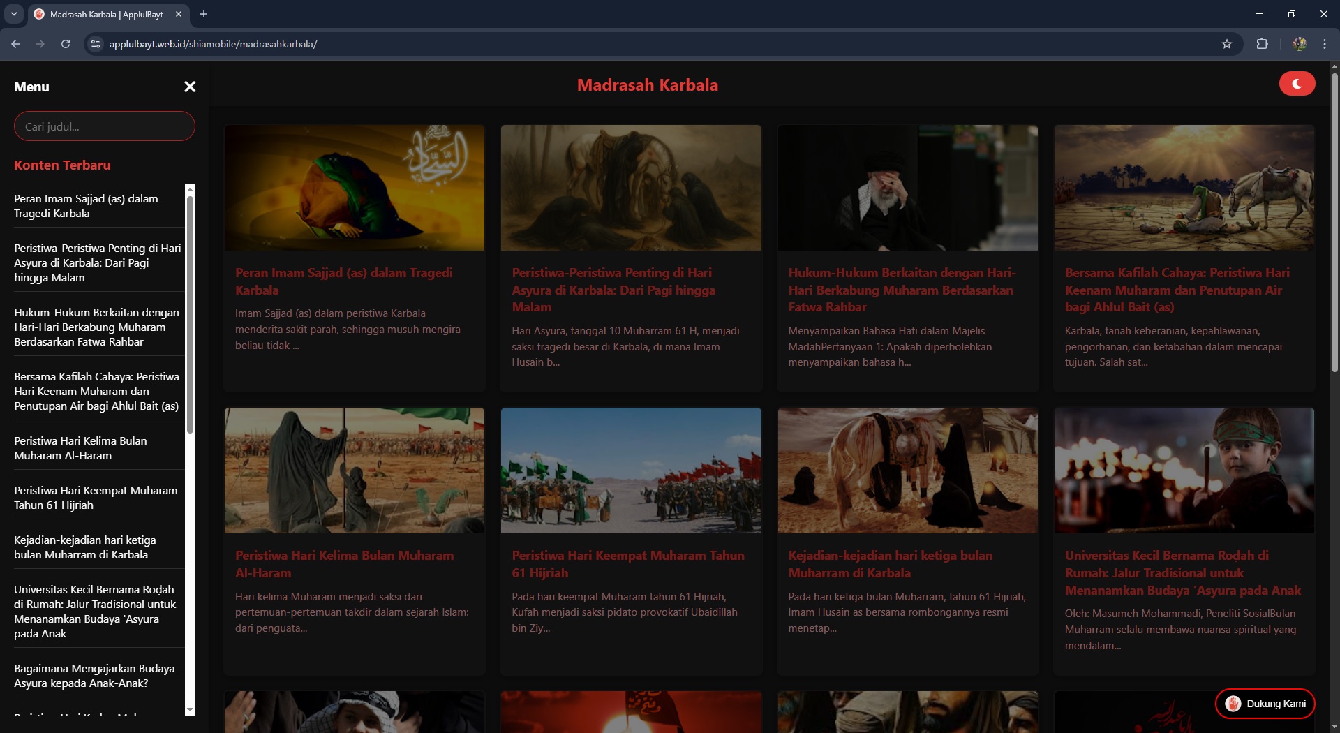This screenshot has height=733, width=1340.
Task: Open the Fatwa Rahbar article thumbnail
Action: (x=908, y=188)
